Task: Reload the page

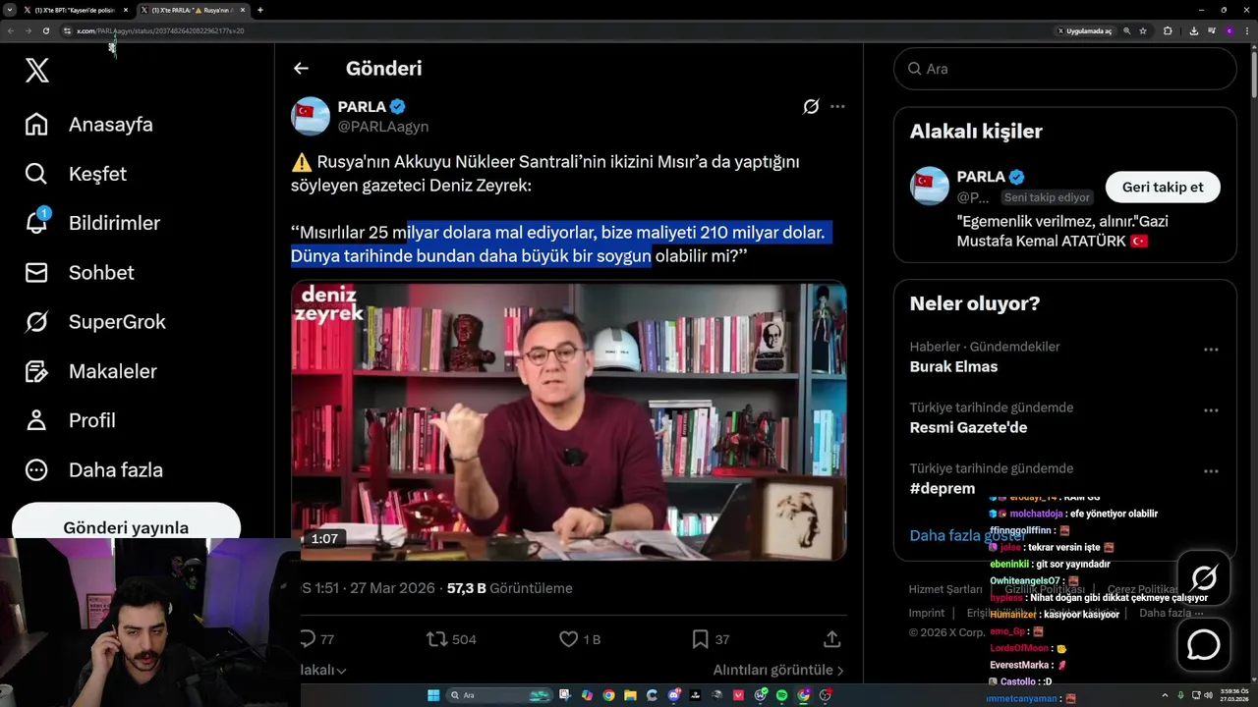Action: 45,30
